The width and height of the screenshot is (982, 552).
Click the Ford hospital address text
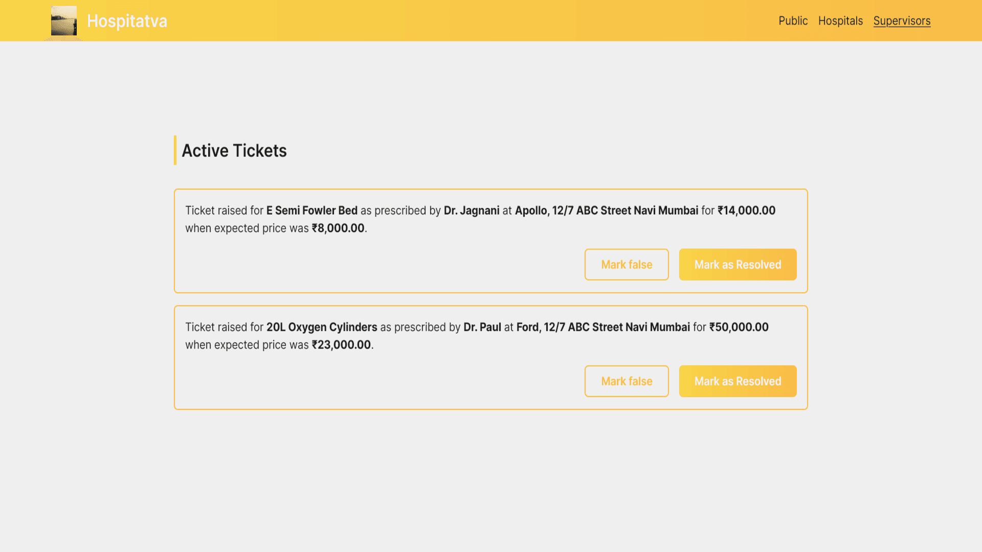(x=603, y=327)
